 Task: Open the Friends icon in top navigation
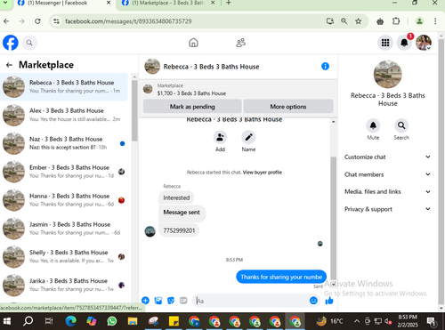[x=240, y=43]
